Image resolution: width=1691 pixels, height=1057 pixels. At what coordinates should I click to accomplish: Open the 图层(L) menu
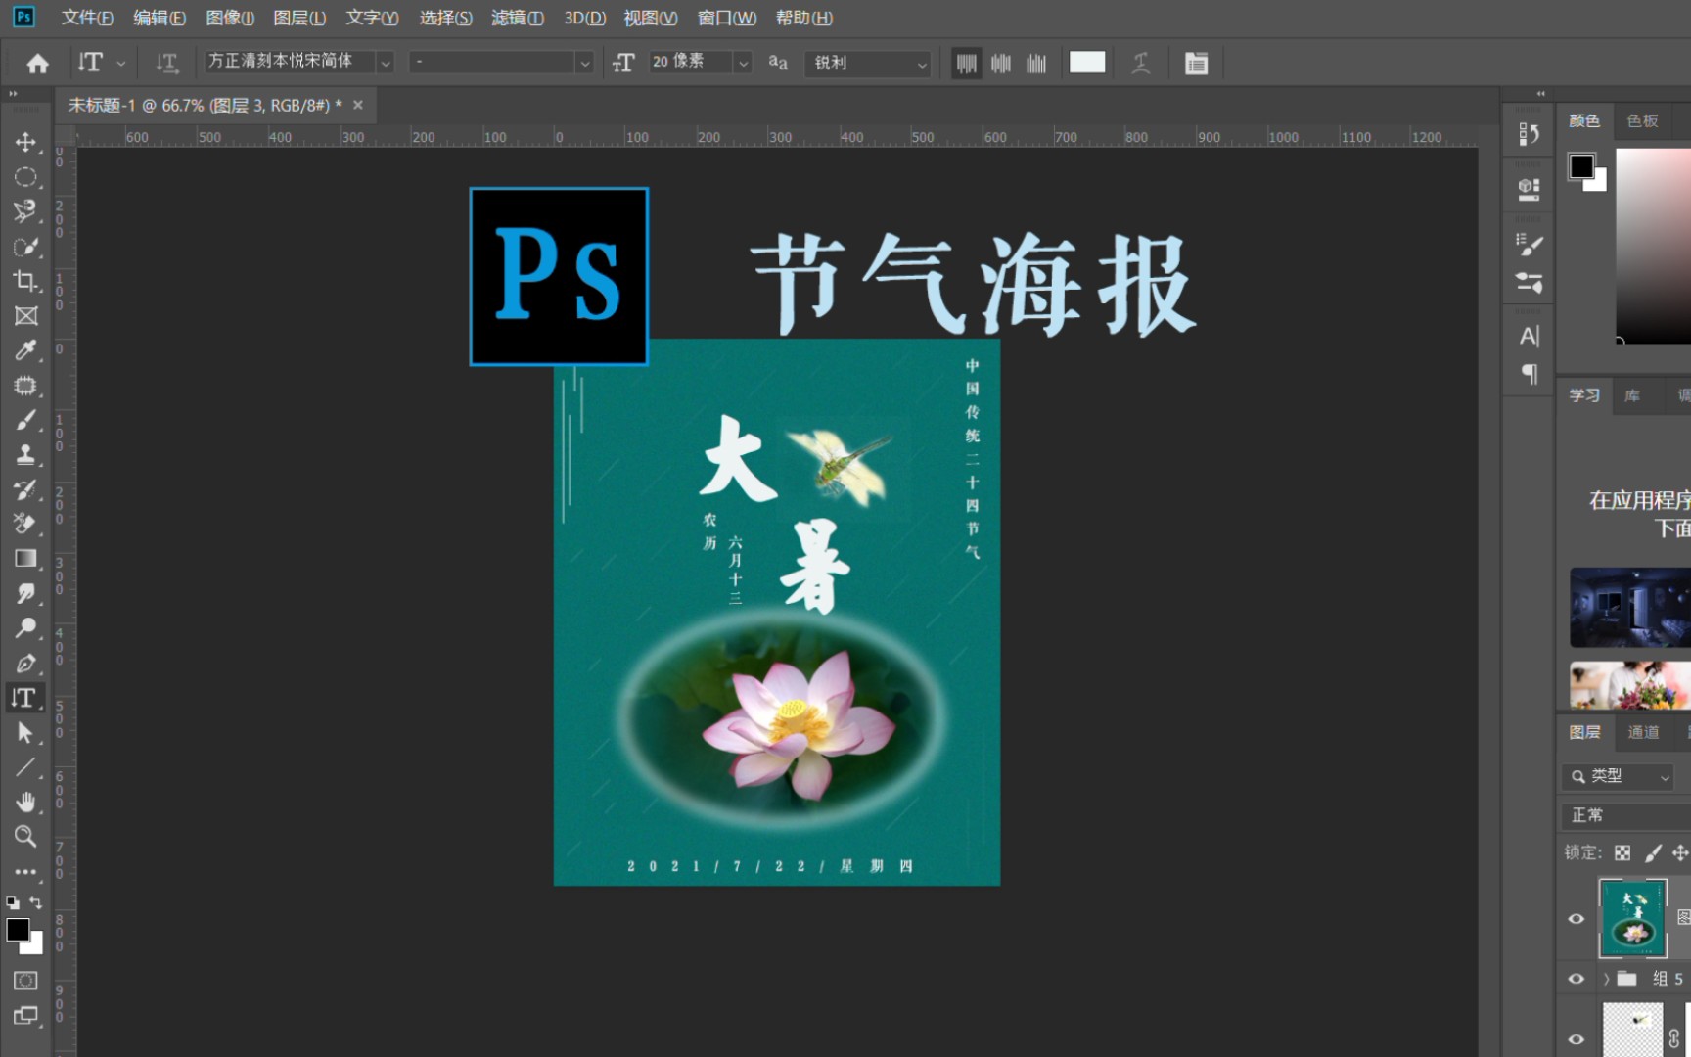[299, 18]
